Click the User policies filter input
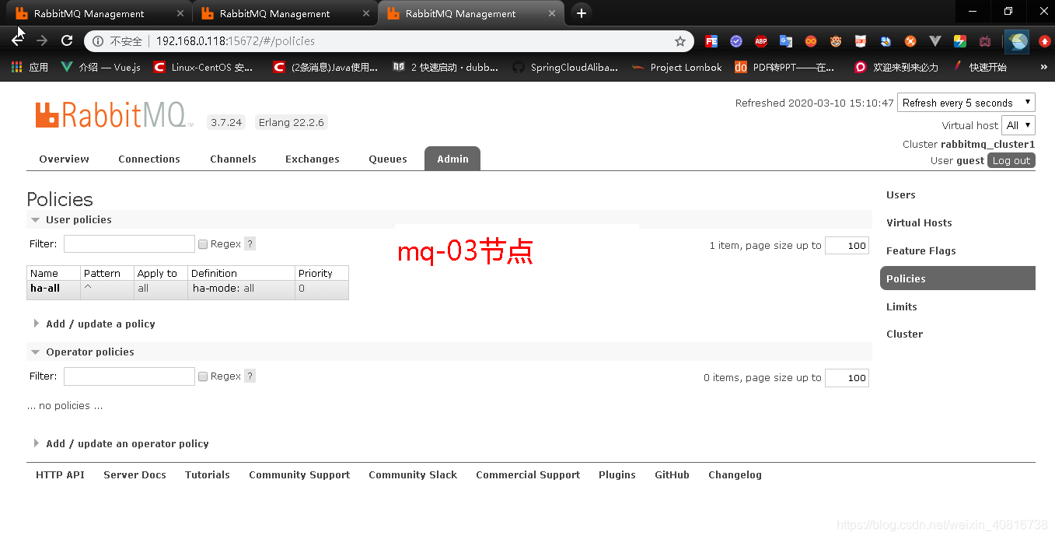This screenshot has width=1055, height=539. click(129, 243)
